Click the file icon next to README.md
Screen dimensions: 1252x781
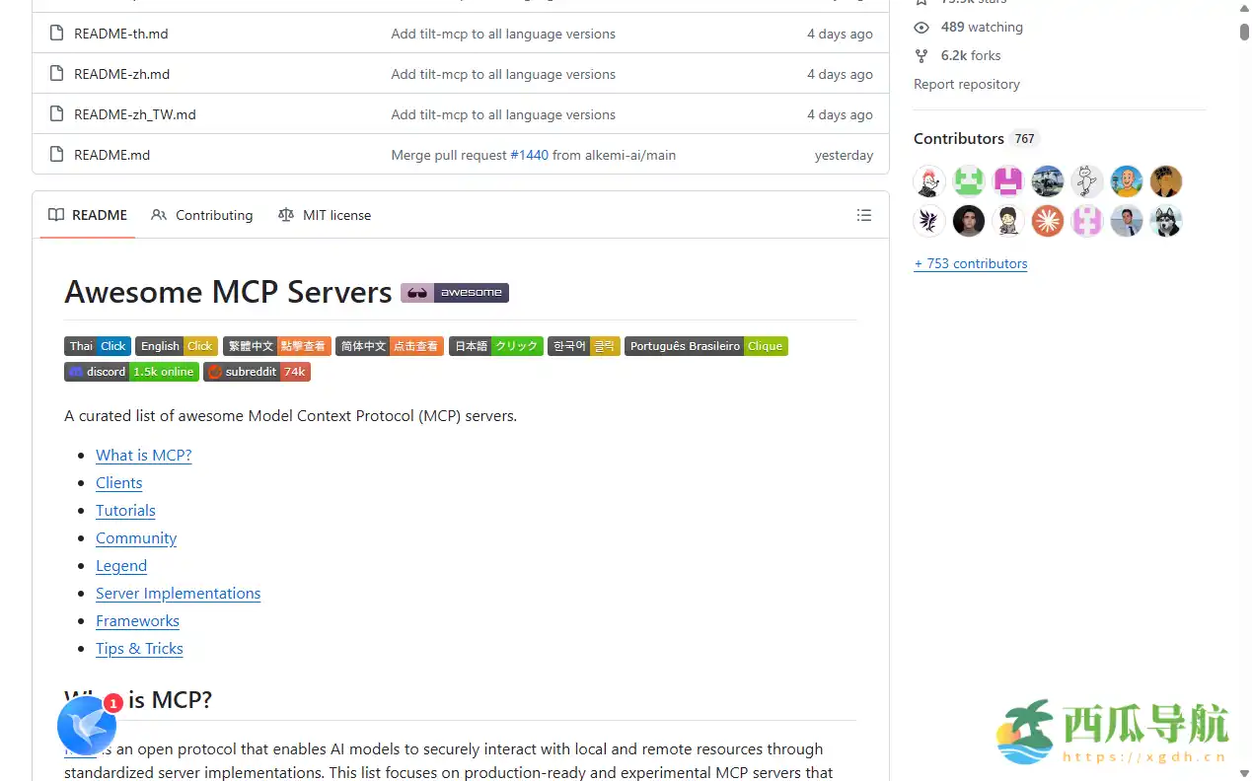point(55,155)
